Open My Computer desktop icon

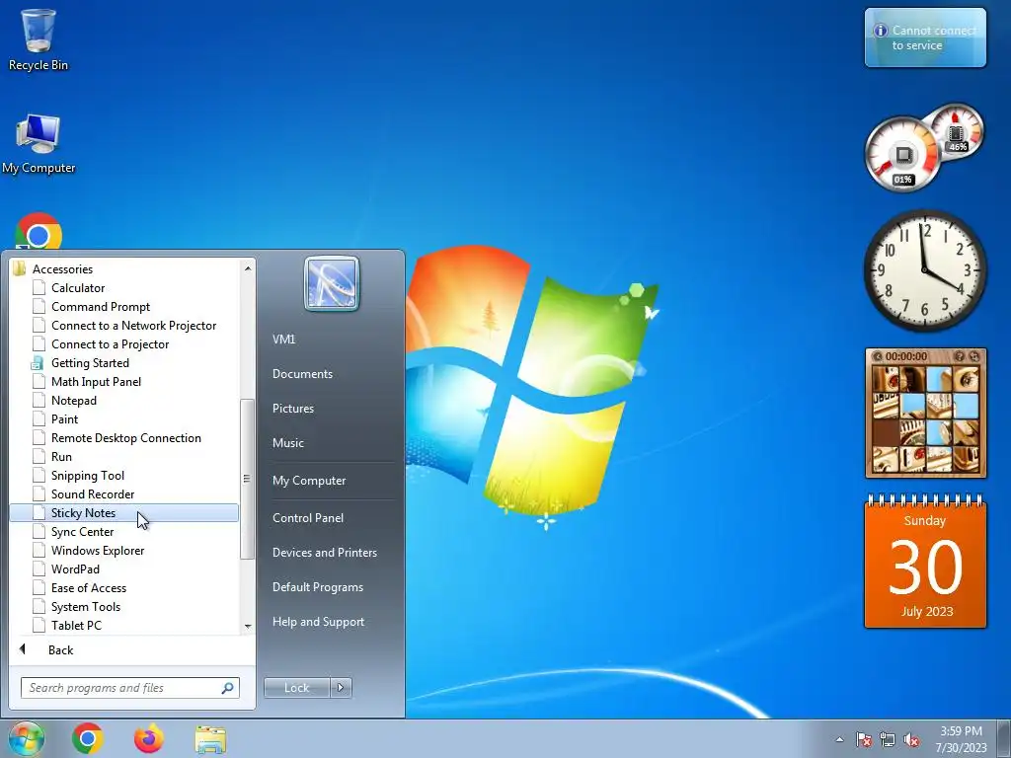click(x=39, y=144)
